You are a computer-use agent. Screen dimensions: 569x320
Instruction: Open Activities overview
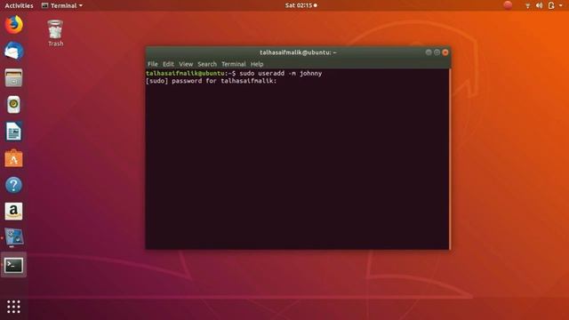[x=19, y=5]
